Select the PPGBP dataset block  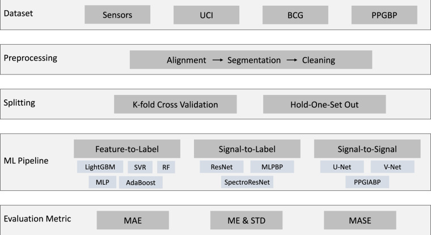click(x=384, y=15)
